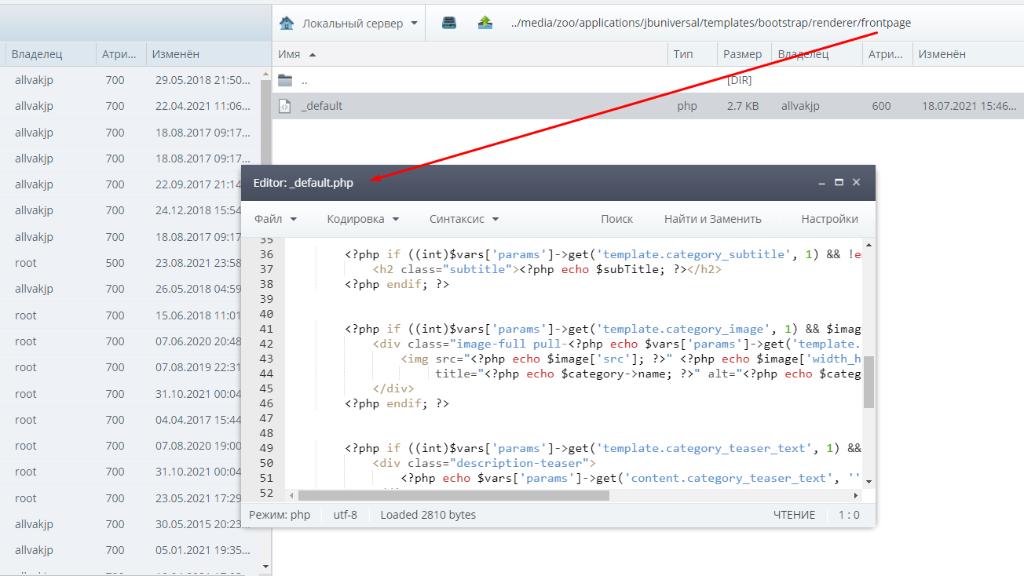Close the _default.php editor window
The height and width of the screenshot is (576, 1024).
pyautogui.click(x=856, y=182)
